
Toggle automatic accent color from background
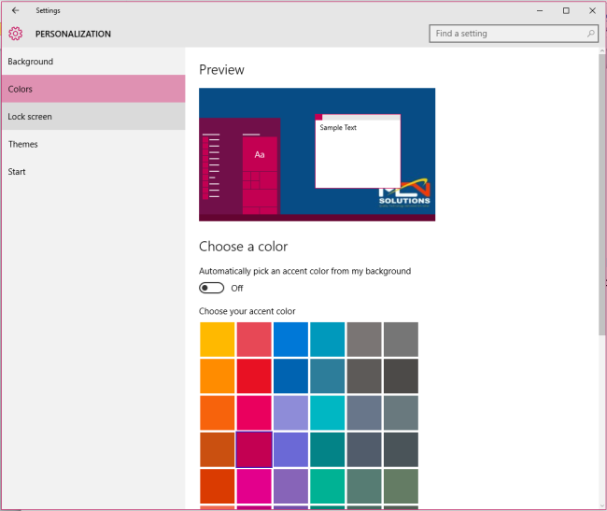211,288
